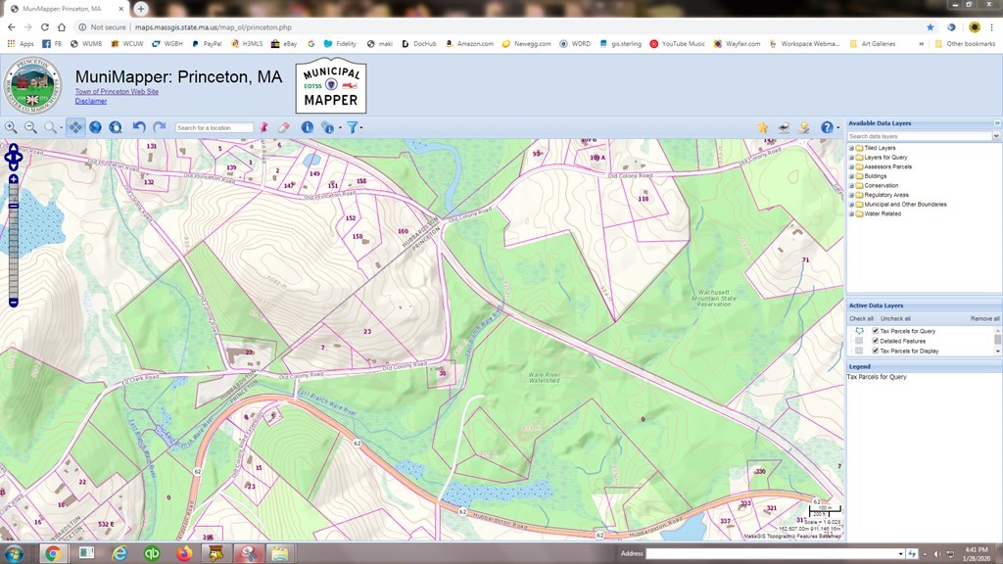Open Firefox from the taskbar

point(184,553)
